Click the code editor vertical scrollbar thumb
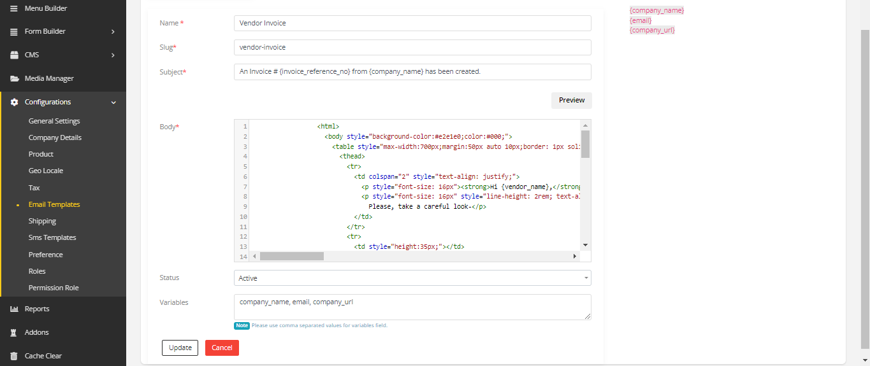The image size is (870, 366). (585, 144)
